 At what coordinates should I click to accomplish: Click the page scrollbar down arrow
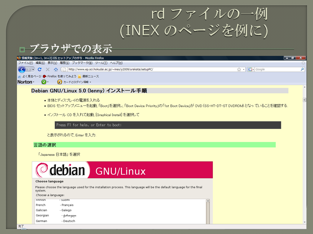[305, 222]
